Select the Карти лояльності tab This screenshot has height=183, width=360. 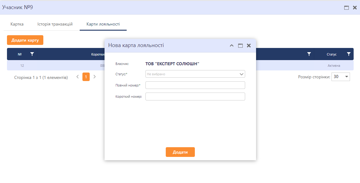(x=103, y=24)
